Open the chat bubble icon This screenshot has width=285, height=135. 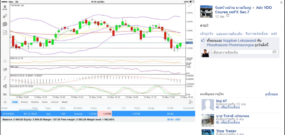[x=5, y=24]
